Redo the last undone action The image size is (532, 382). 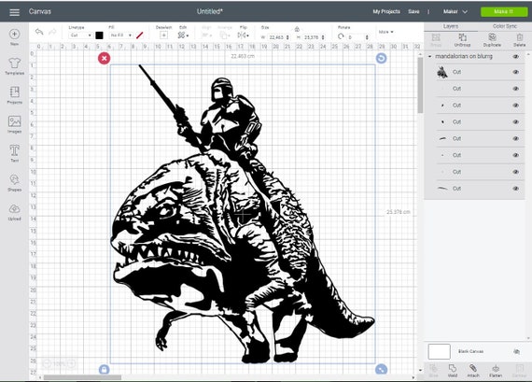pyautogui.click(x=52, y=32)
